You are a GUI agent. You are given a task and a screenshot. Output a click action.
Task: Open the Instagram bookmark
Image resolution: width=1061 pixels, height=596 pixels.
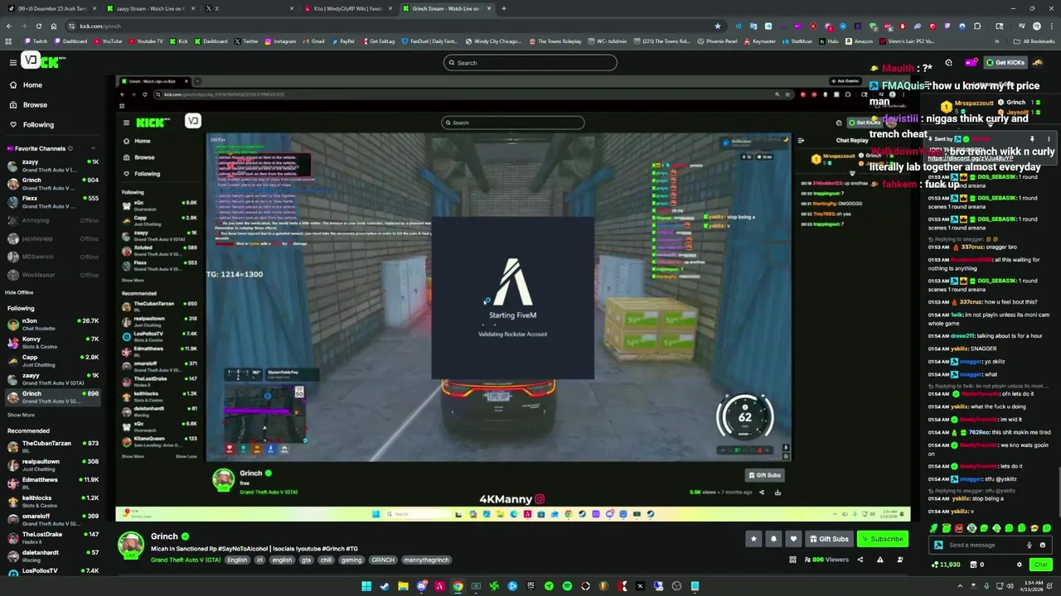280,41
